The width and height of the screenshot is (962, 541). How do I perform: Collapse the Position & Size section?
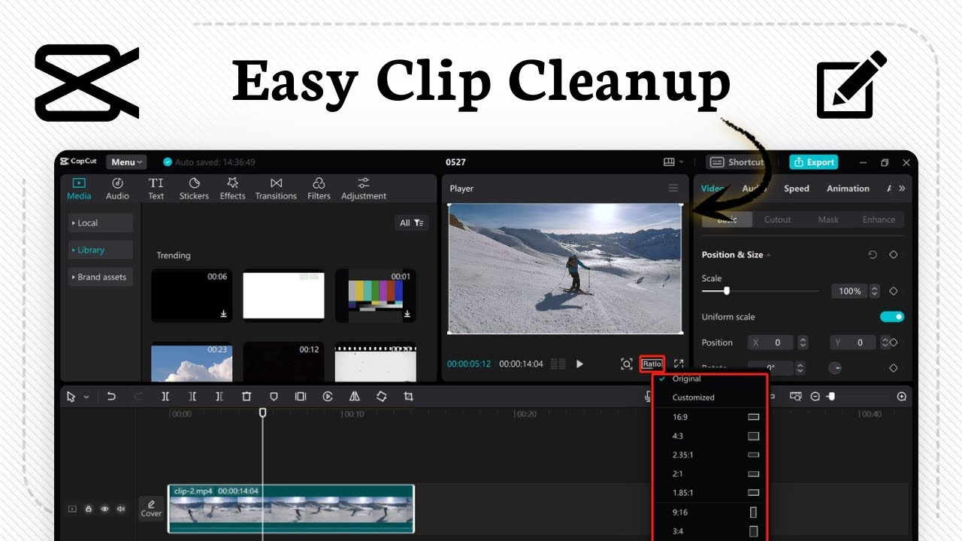point(768,255)
